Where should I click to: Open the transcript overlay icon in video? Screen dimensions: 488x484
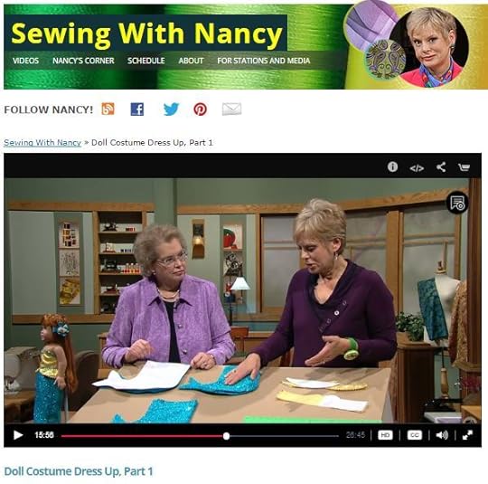click(457, 203)
